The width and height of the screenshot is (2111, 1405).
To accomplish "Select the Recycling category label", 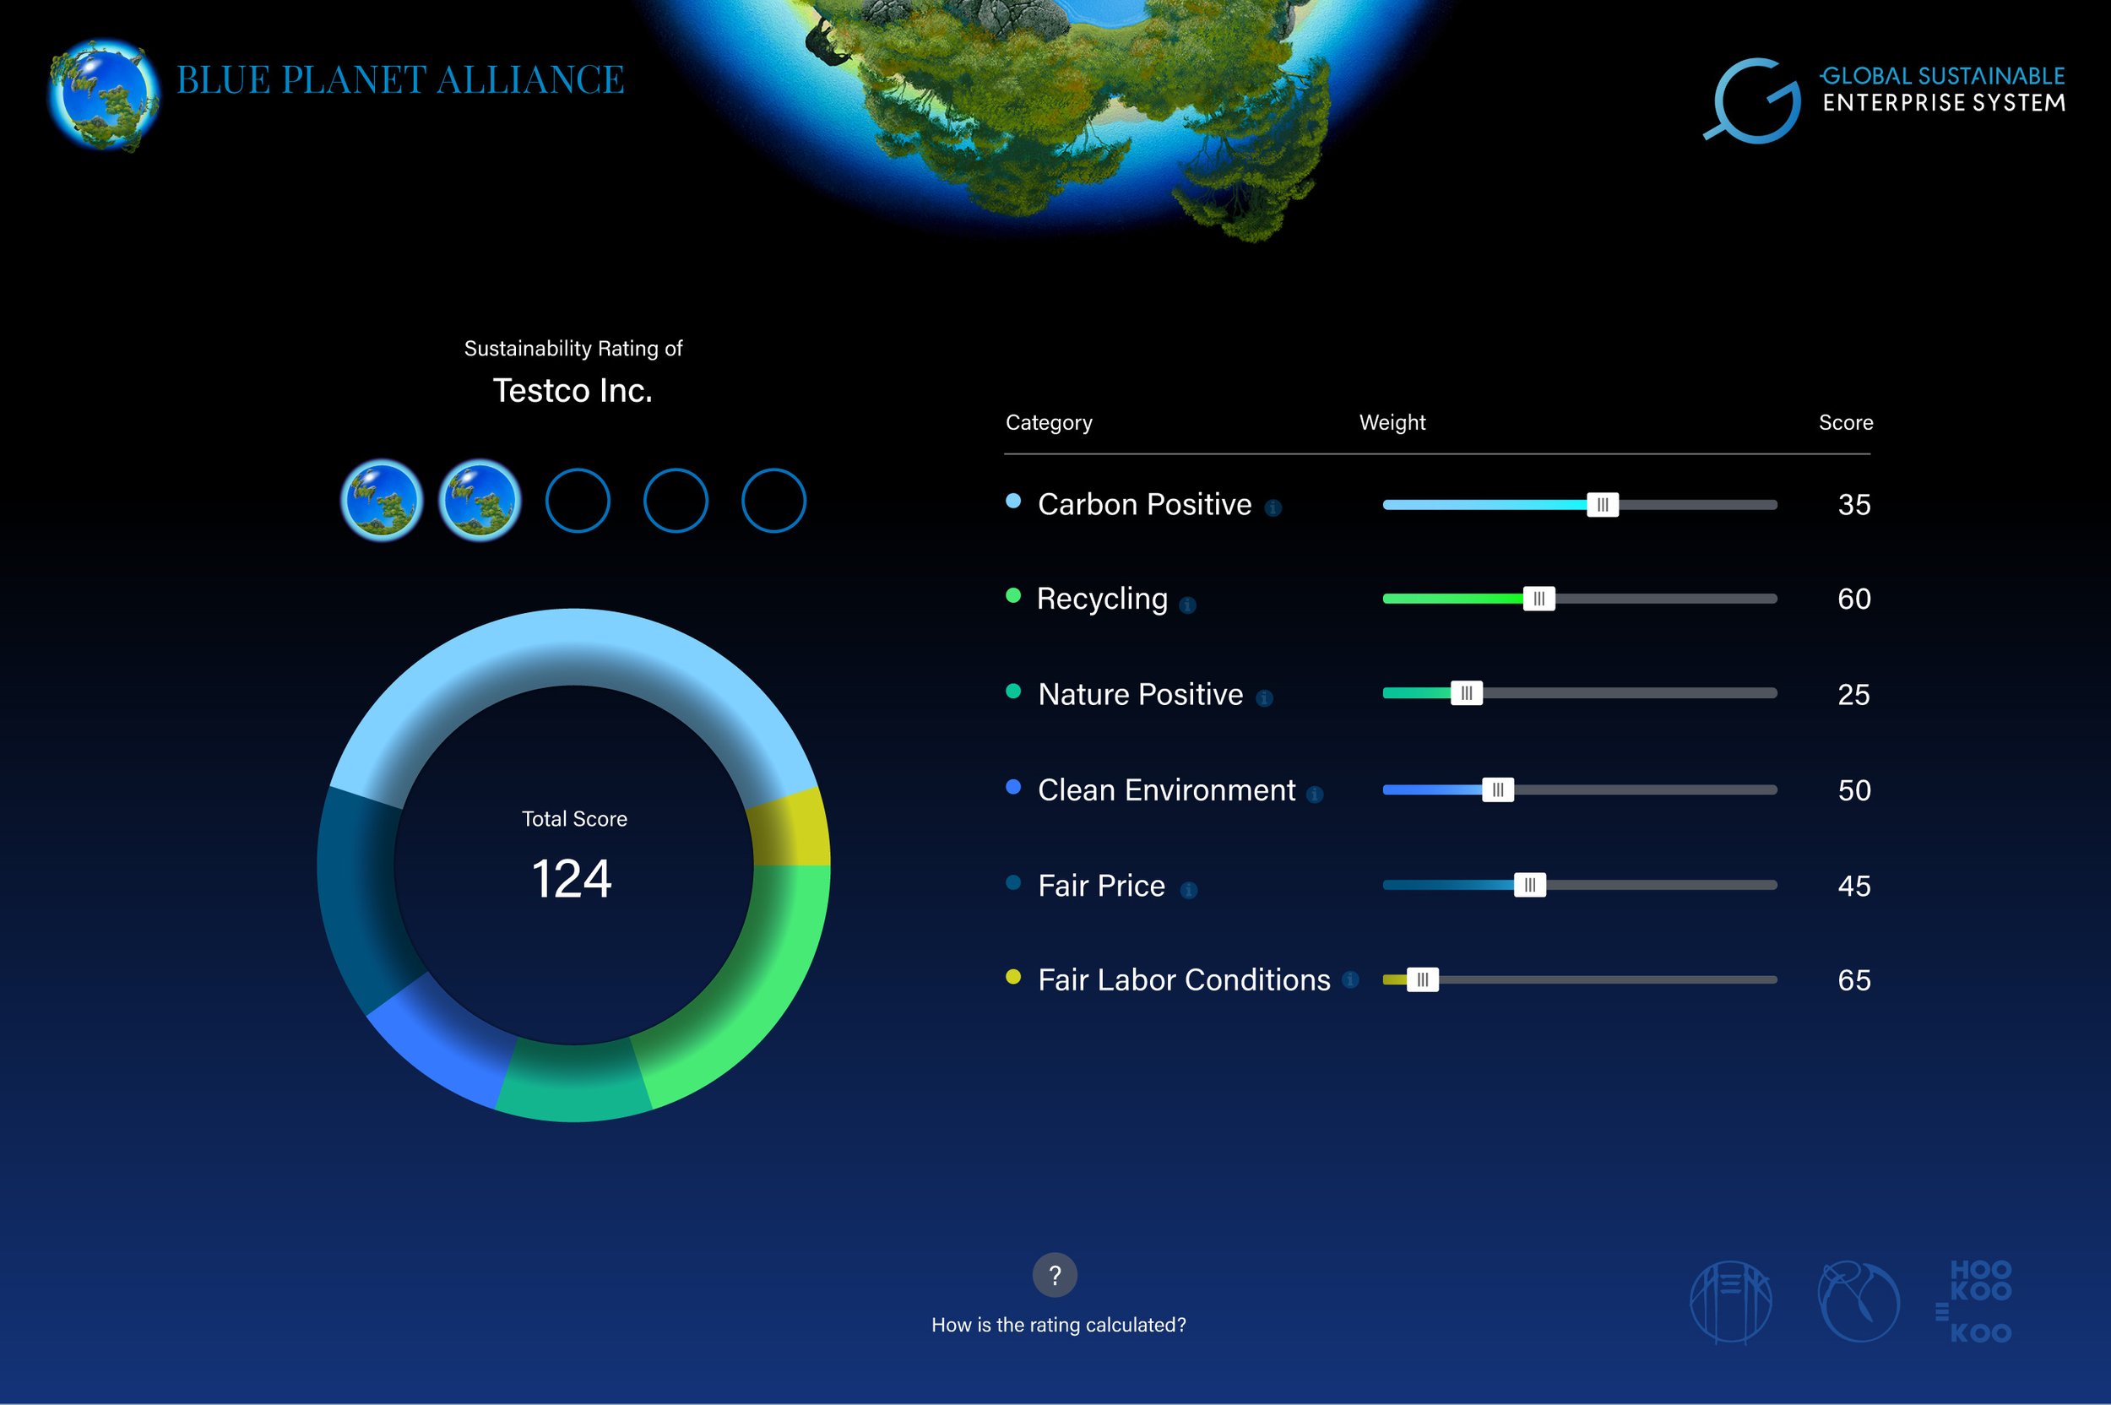I will tap(1102, 599).
